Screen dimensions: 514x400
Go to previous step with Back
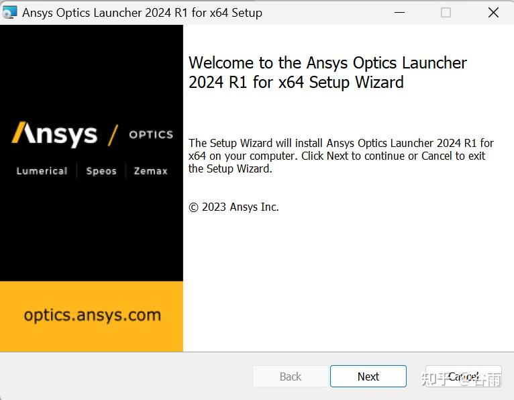coord(291,377)
